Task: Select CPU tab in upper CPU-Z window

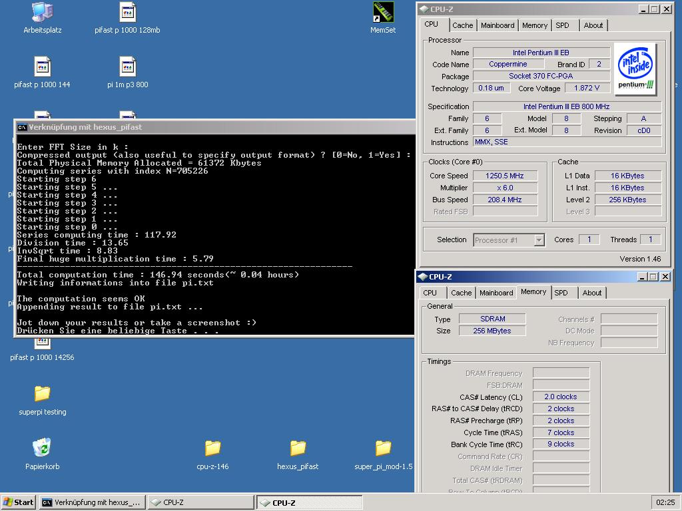Action: pyautogui.click(x=432, y=25)
